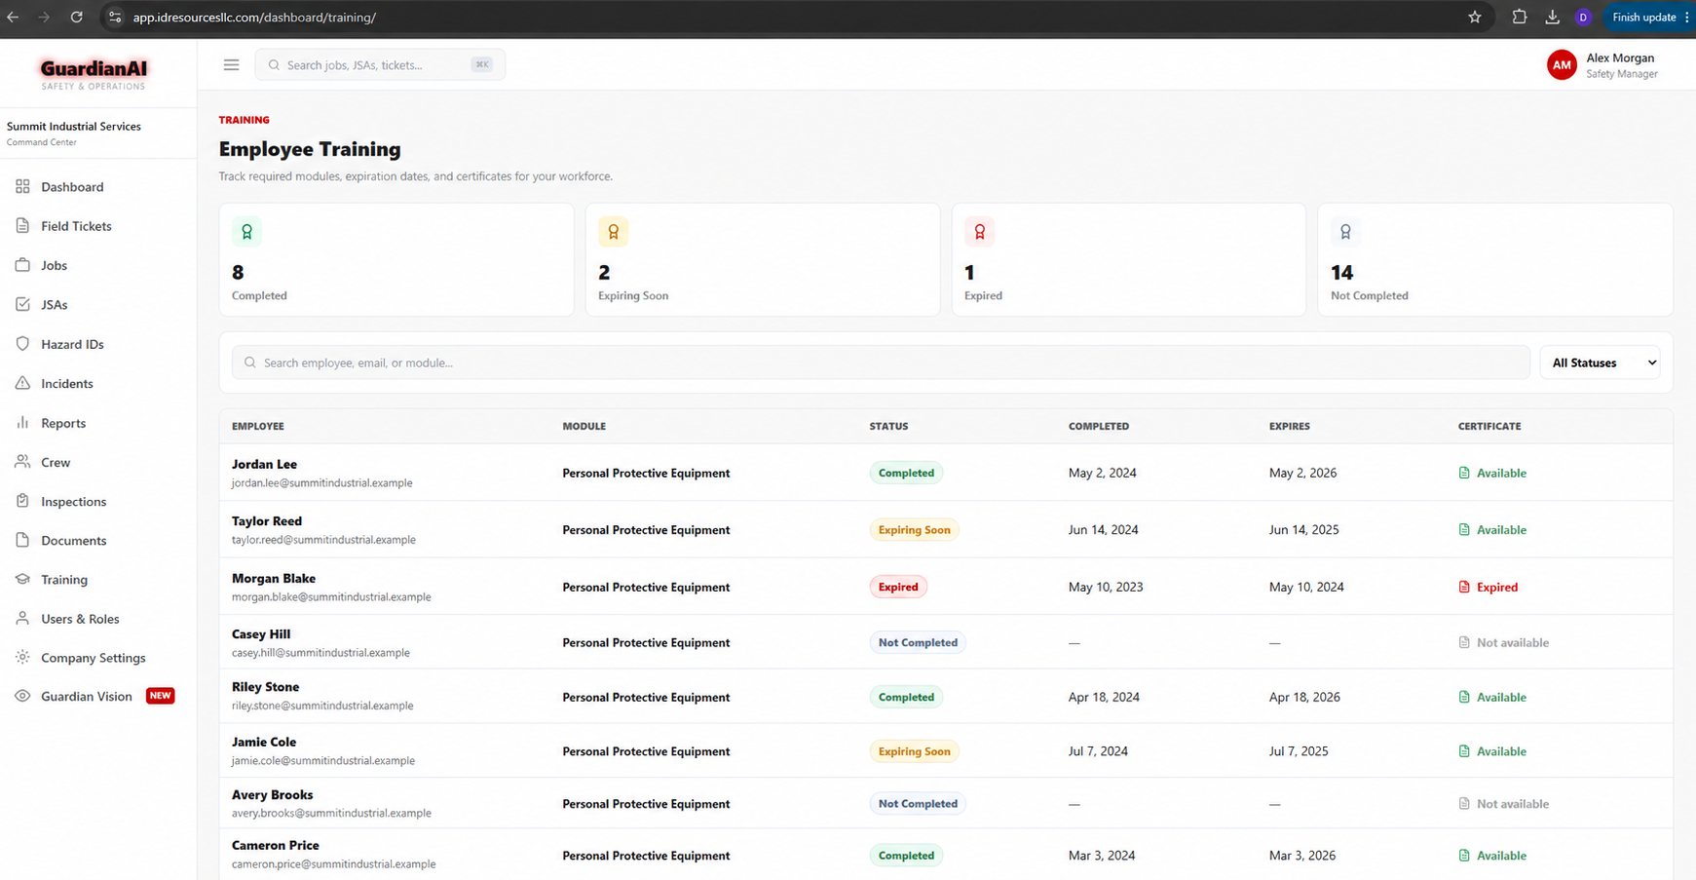The height and width of the screenshot is (880, 1696).
Task: Open Jamie Cole's Available certificate
Action: pos(1492,752)
